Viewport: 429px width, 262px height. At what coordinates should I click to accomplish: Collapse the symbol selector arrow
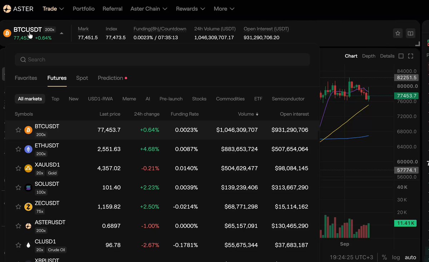click(61, 33)
